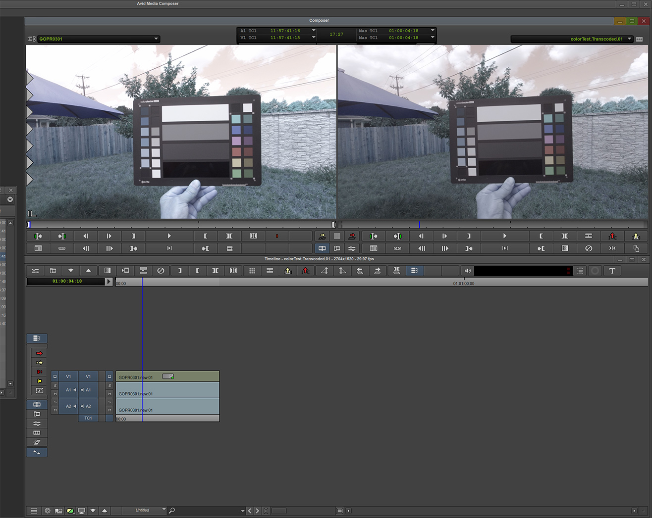Select the V1 source track button
Image resolution: width=652 pixels, height=518 pixels.
68,377
